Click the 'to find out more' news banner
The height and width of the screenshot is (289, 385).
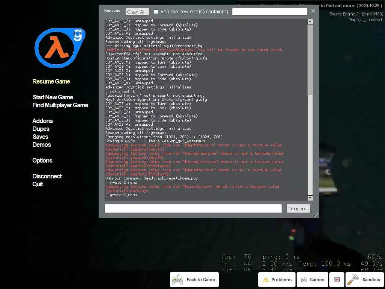351,6
